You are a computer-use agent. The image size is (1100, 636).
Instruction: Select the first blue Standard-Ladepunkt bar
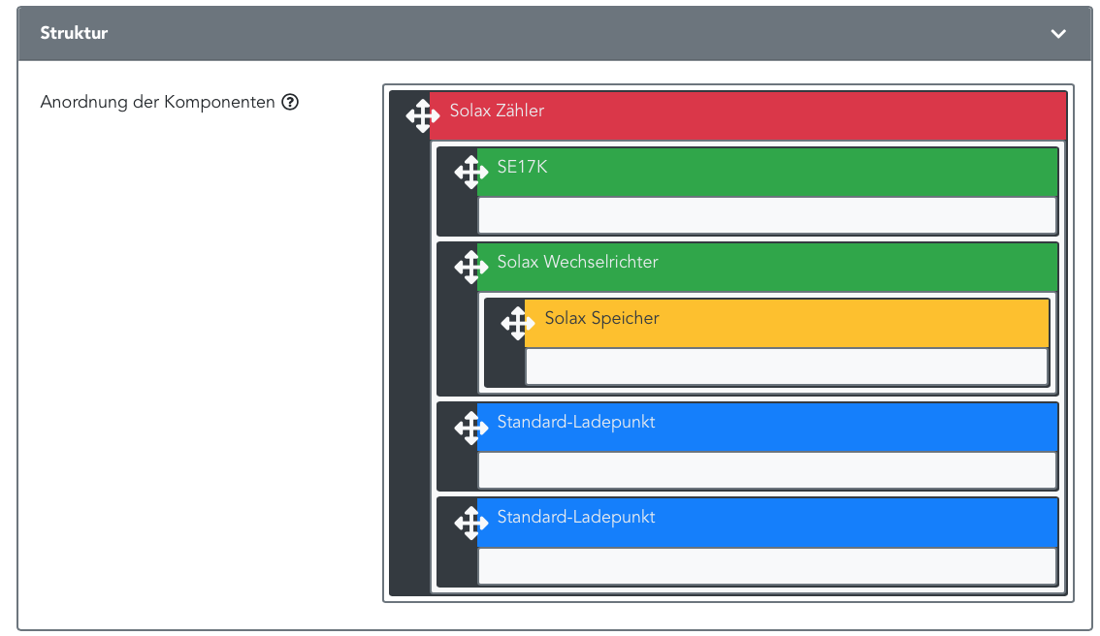pos(767,427)
